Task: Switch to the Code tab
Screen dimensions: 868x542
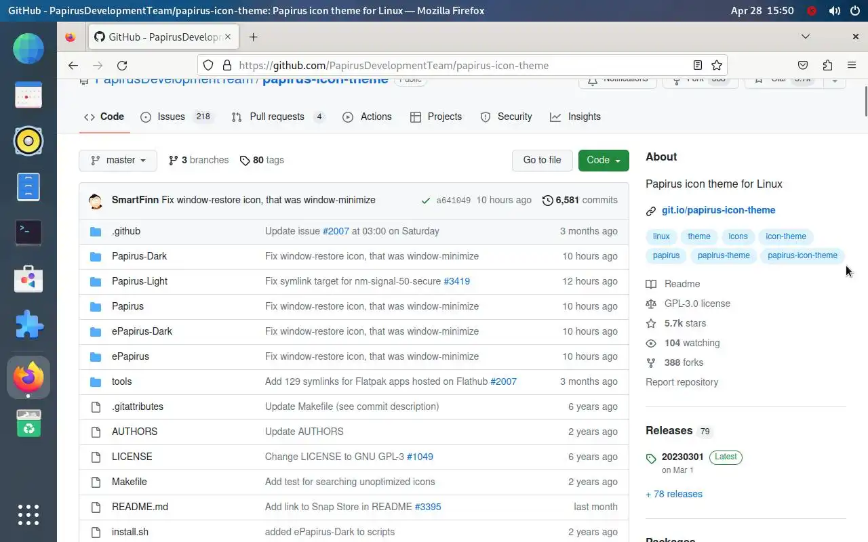Action: [x=104, y=117]
